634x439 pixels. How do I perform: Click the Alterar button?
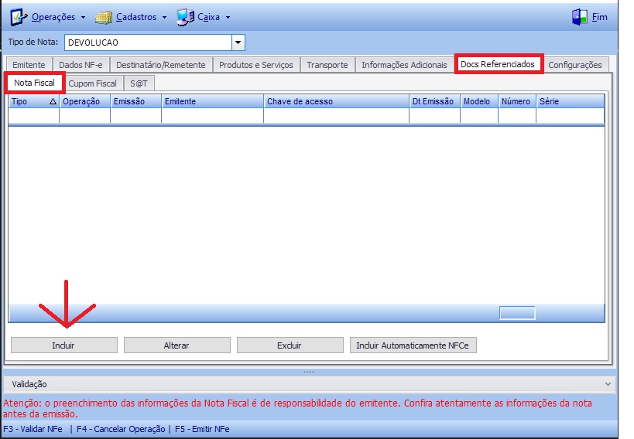pyautogui.click(x=176, y=345)
